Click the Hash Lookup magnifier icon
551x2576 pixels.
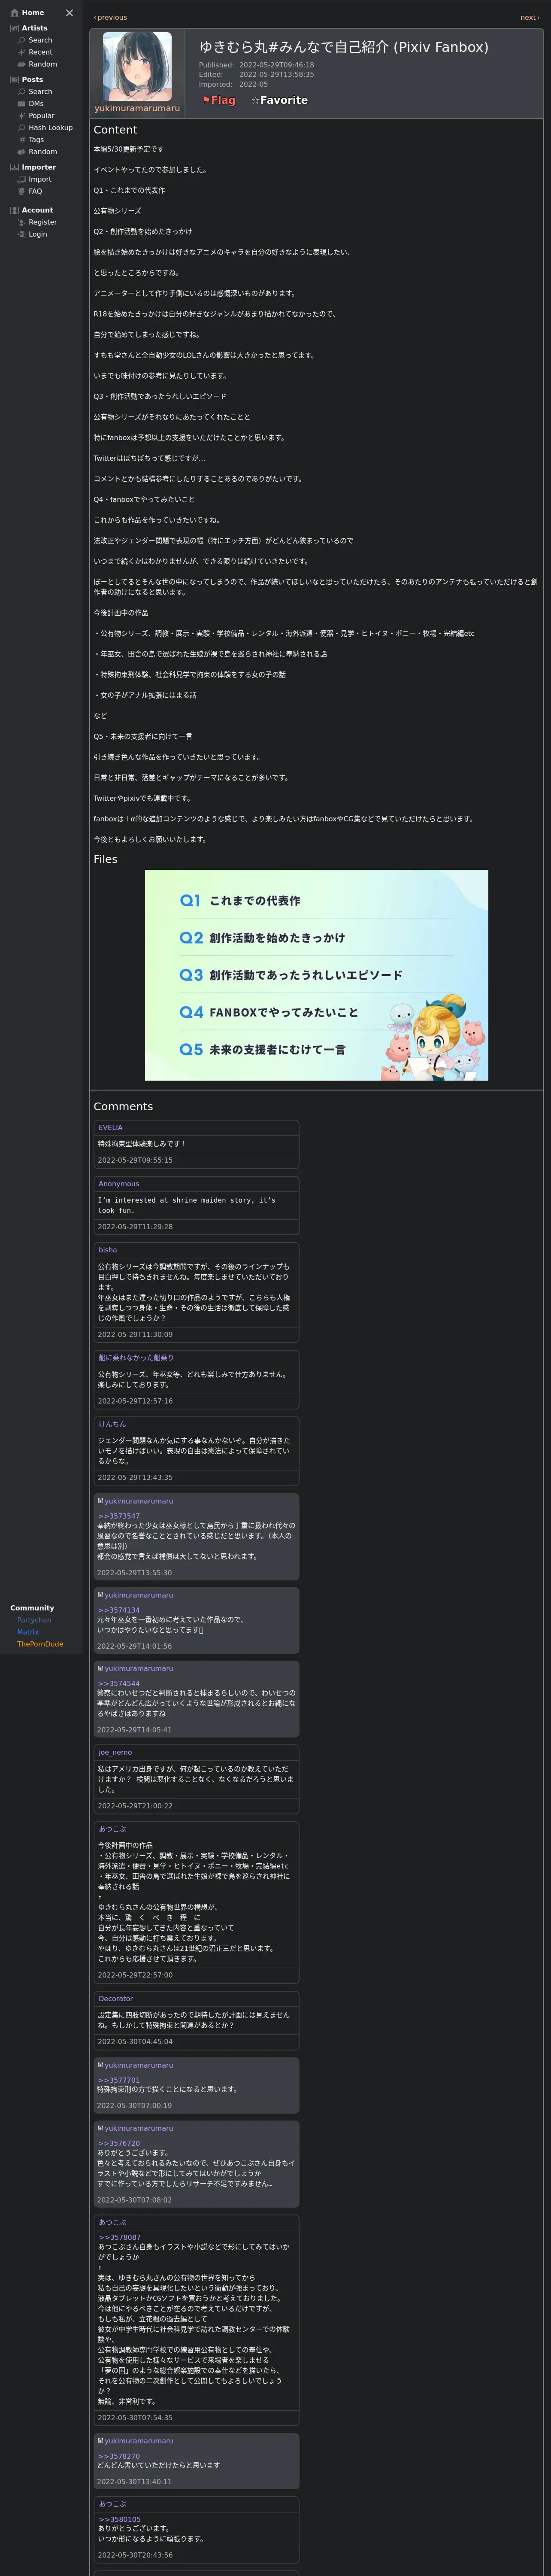click(x=21, y=128)
